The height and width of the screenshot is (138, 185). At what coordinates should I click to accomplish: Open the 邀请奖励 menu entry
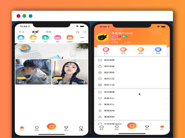click(109, 117)
